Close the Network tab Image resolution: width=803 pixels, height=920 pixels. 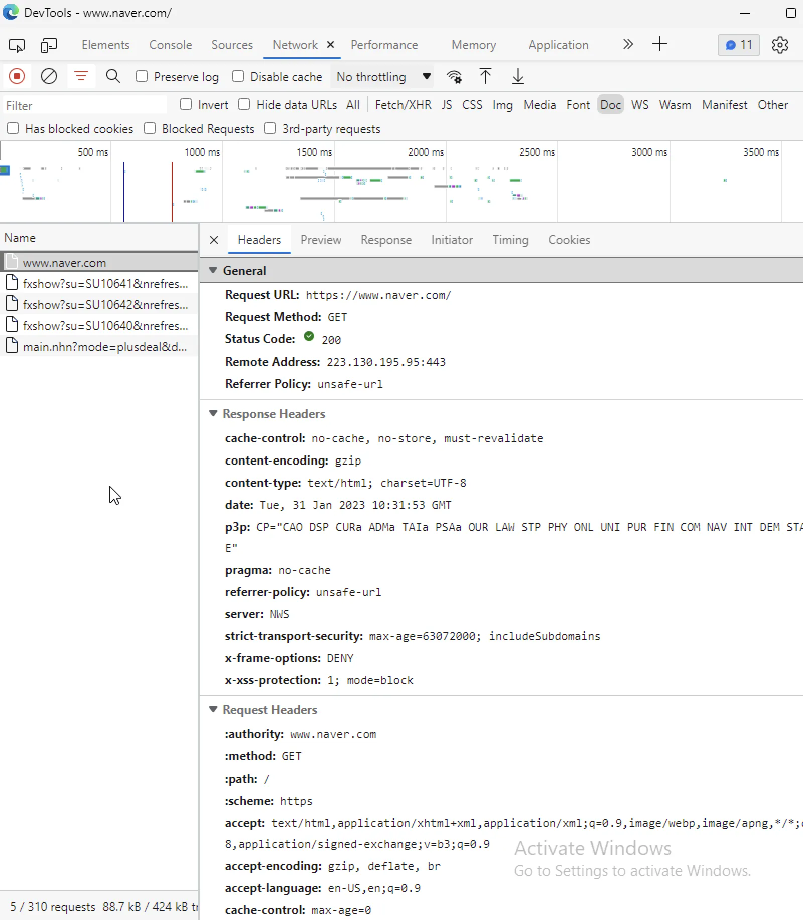331,45
